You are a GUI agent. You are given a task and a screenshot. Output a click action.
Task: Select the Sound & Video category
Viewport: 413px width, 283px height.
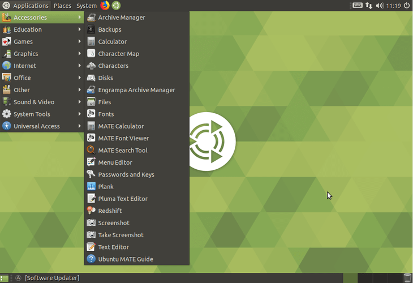coord(42,102)
